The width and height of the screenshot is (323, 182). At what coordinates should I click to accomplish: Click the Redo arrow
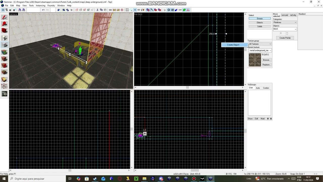click(47, 10)
